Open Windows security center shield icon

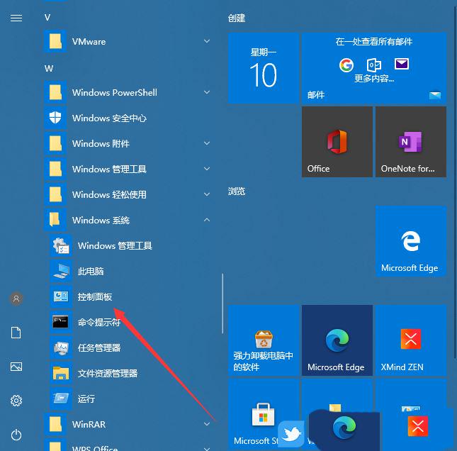55,118
